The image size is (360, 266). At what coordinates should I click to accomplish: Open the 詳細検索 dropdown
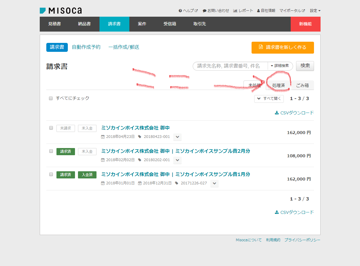tap(280, 66)
